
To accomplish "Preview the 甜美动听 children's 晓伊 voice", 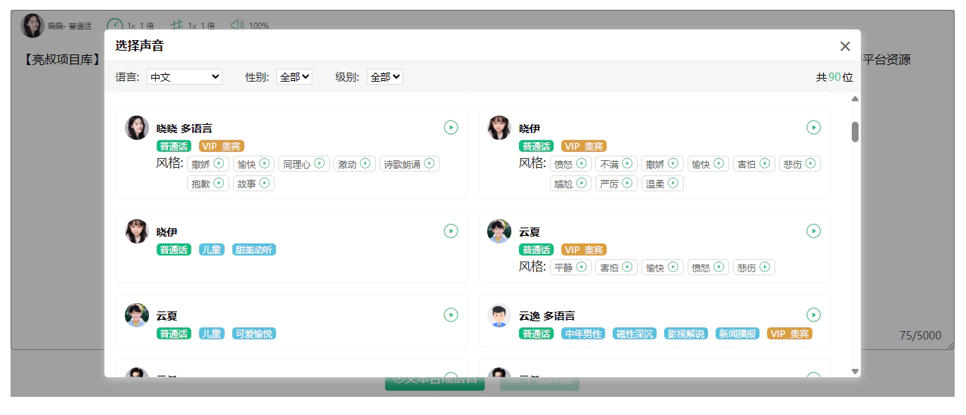I will tap(451, 231).
